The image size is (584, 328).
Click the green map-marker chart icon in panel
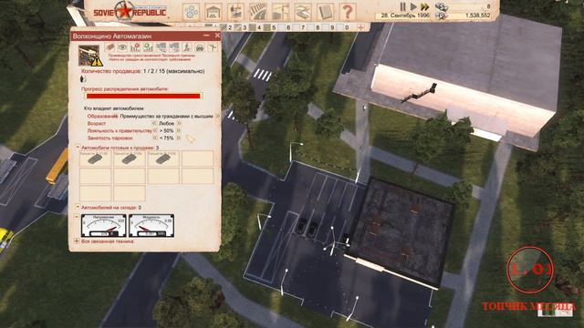148,47
